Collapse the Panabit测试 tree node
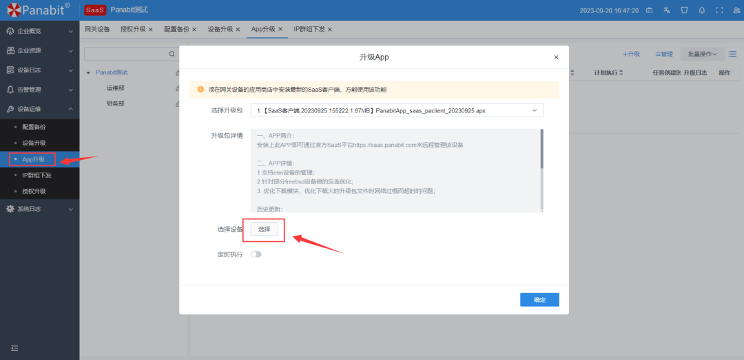This screenshot has height=360, width=744. coord(88,72)
